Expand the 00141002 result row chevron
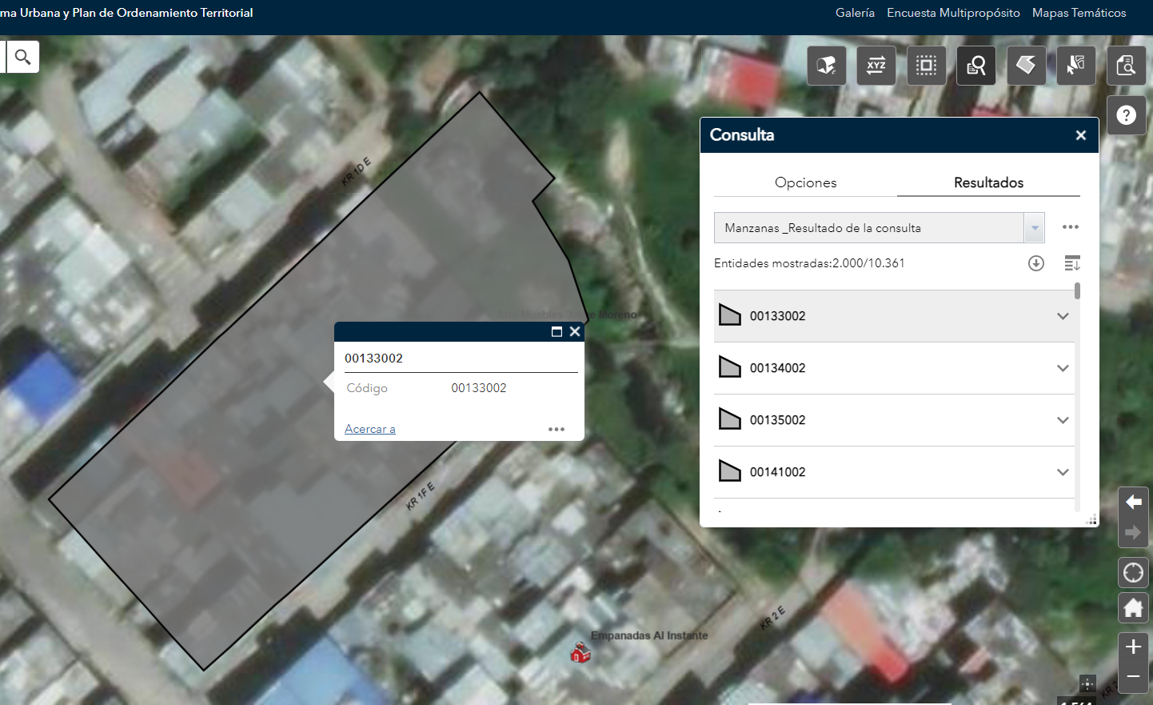Screen dimensions: 1153x705 click(1063, 472)
